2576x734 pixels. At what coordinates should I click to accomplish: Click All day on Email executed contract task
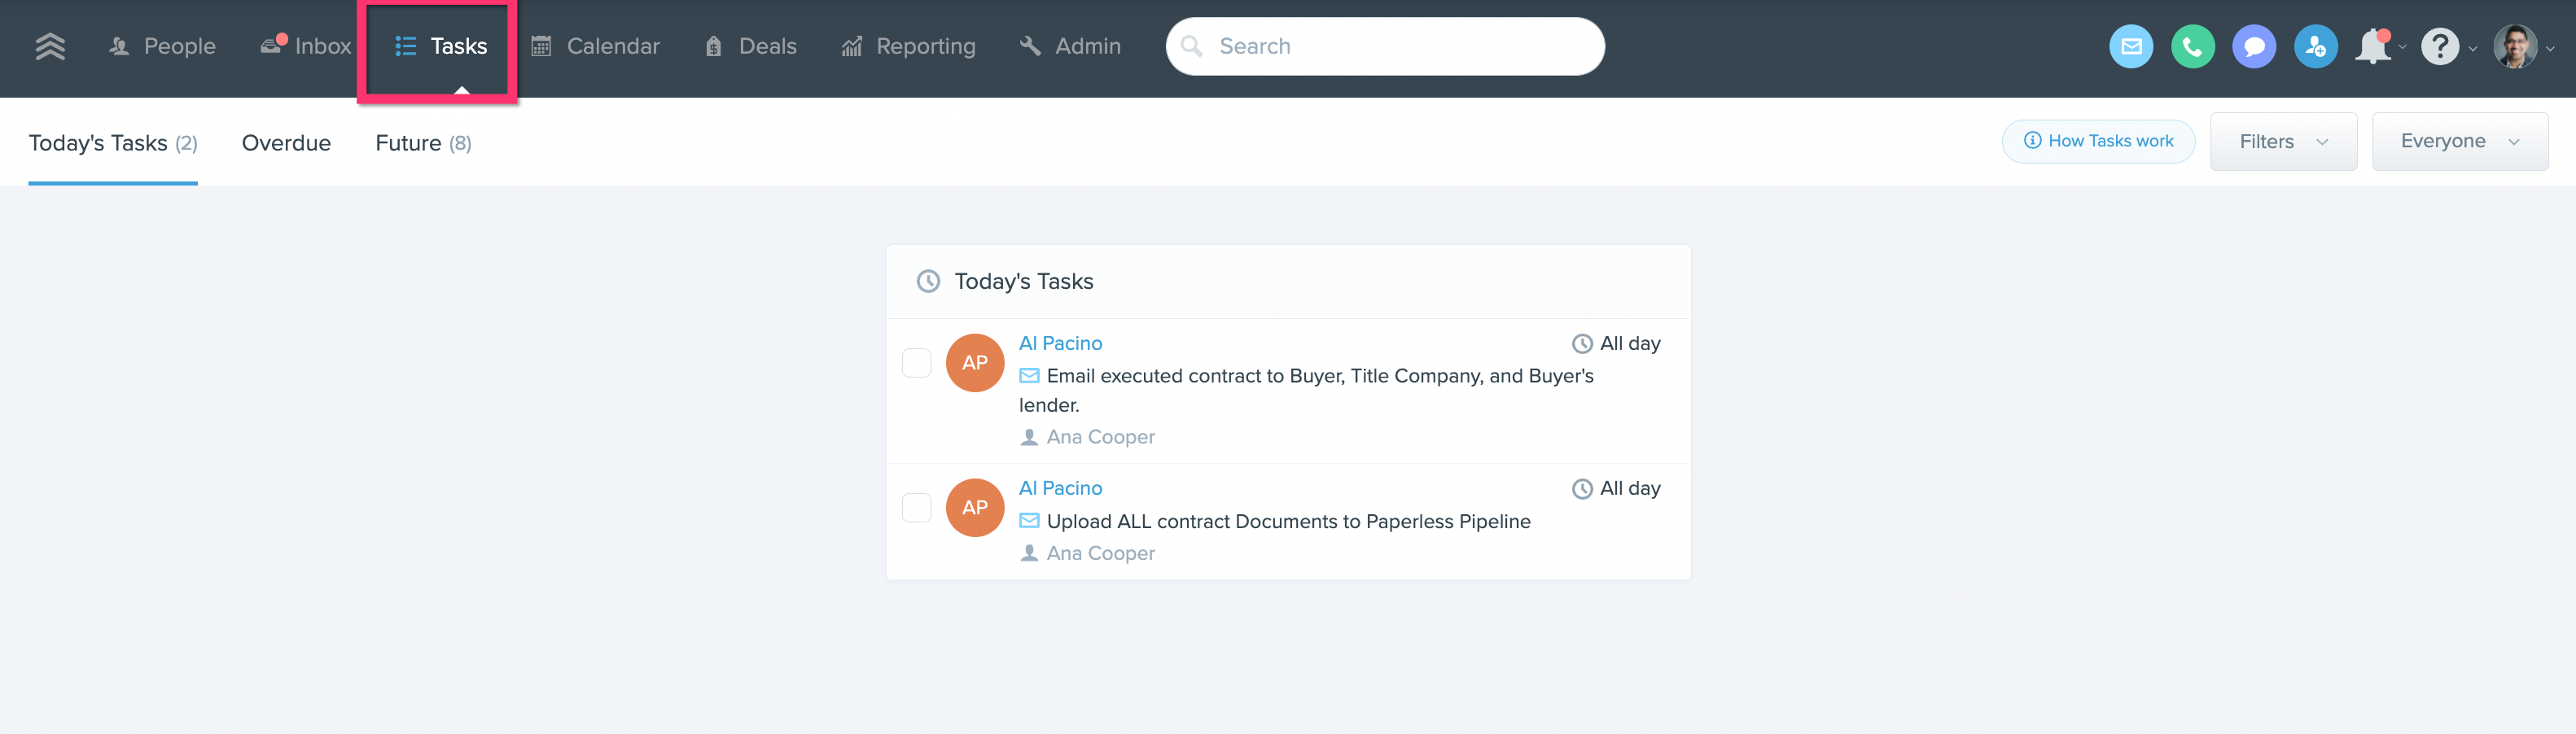[x=1630, y=343]
